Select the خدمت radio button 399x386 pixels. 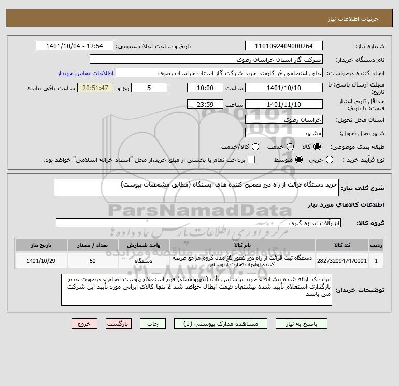pos(290,147)
